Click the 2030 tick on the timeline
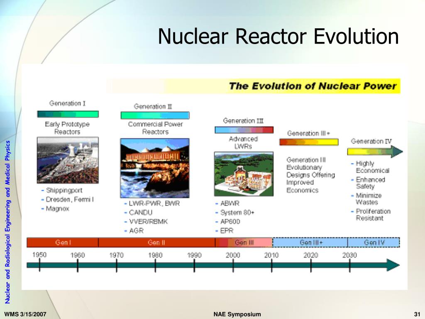Screen dimensions: 425x319 pyautogui.click(x=349, y=265)
